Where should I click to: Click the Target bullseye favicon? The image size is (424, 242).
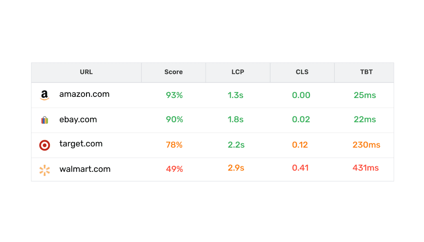click(44, 145)
